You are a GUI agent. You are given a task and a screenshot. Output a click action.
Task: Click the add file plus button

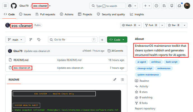pos(102,40)
